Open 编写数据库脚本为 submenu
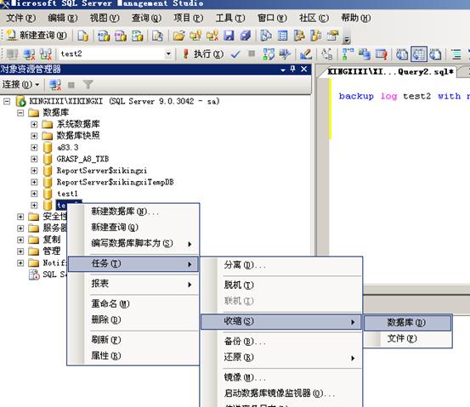Screen dimensions: 470x407 [133, 243]
